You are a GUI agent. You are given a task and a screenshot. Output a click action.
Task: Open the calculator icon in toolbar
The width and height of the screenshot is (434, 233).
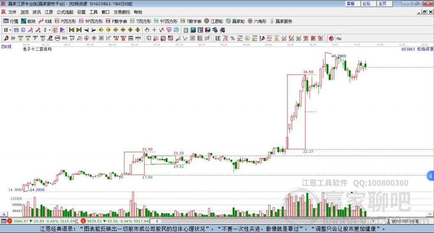coord(193,30)
